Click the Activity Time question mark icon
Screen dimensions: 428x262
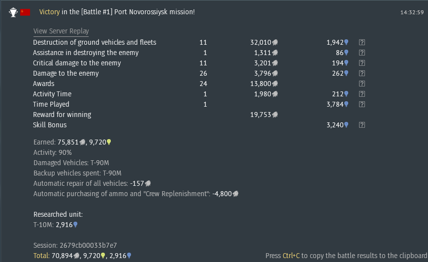[362, 94]
